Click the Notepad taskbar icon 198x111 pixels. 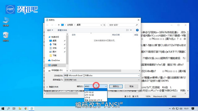(x=32, y=109)
